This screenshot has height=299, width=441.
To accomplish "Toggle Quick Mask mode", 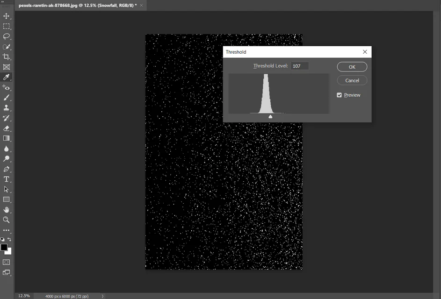I will pyautogui.click(x=7, y=262).
